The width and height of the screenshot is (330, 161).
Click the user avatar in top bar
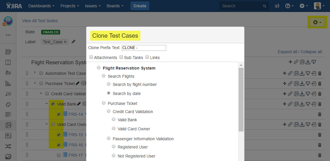317,6
